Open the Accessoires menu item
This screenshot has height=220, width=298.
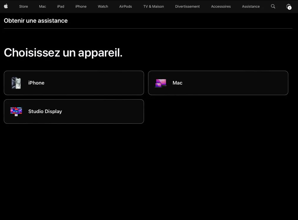coord(221,6)
